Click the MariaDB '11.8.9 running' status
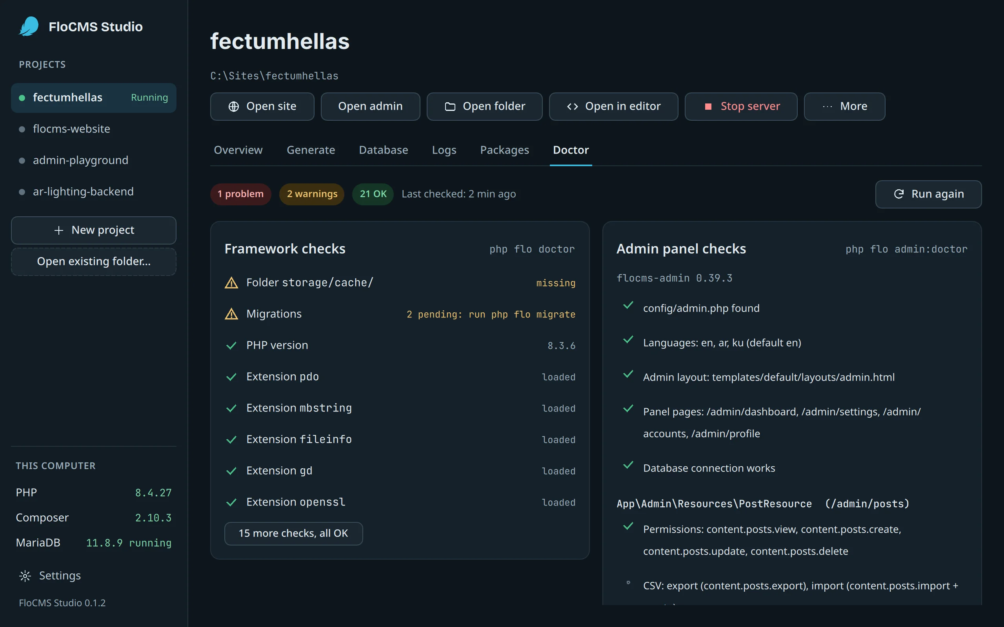Screen dimensions: 1004x627 pos(129,543)
